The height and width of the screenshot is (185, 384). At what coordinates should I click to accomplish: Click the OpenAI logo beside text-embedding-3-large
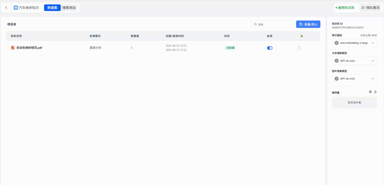(x=337, y=43)
